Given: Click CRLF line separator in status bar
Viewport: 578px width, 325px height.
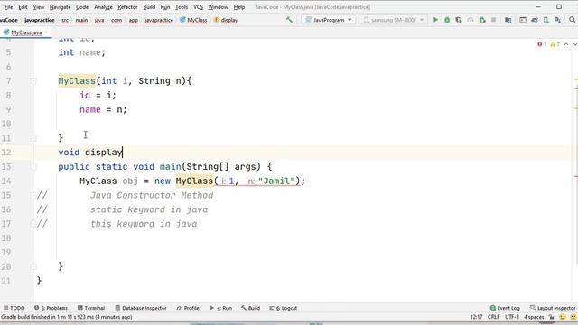Looking at the screenshot, I should pos(494,317).
